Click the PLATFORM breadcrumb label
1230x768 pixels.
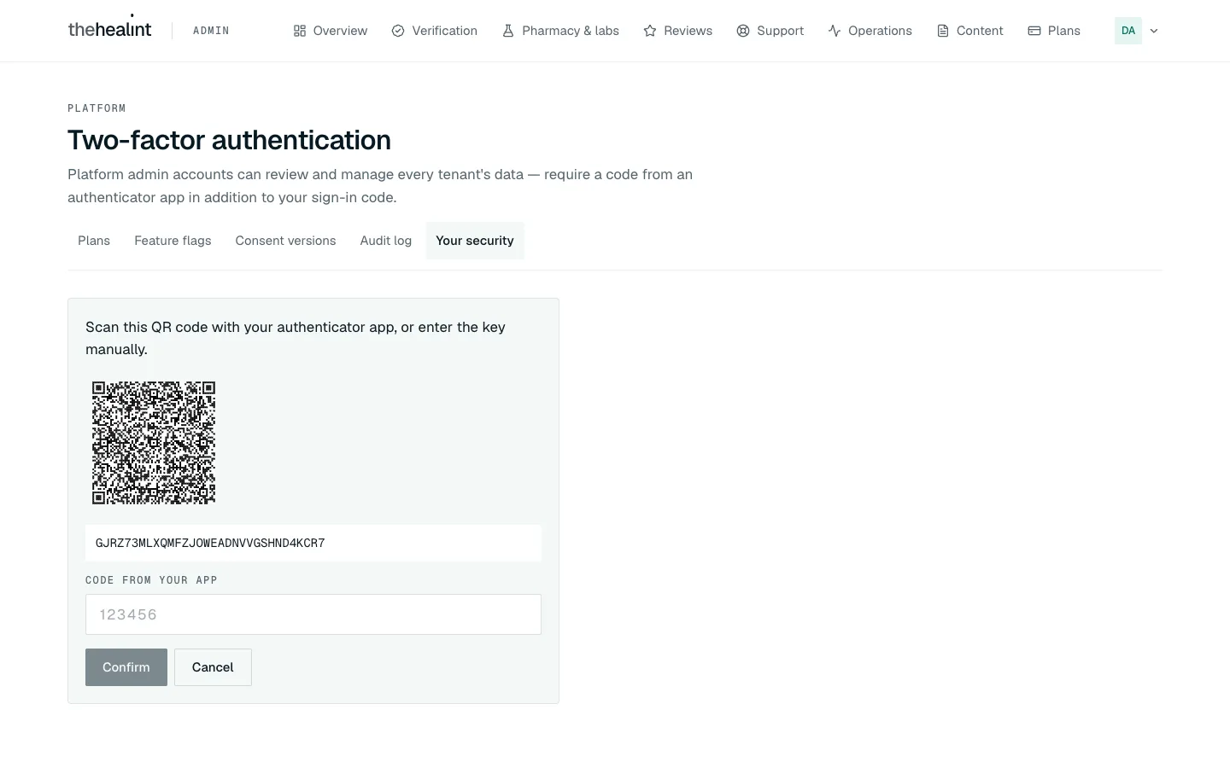tap(97, 108)
